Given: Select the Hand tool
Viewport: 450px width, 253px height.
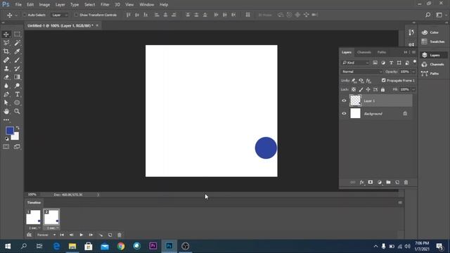Looking at the screenshot, I should pos(6,111).
